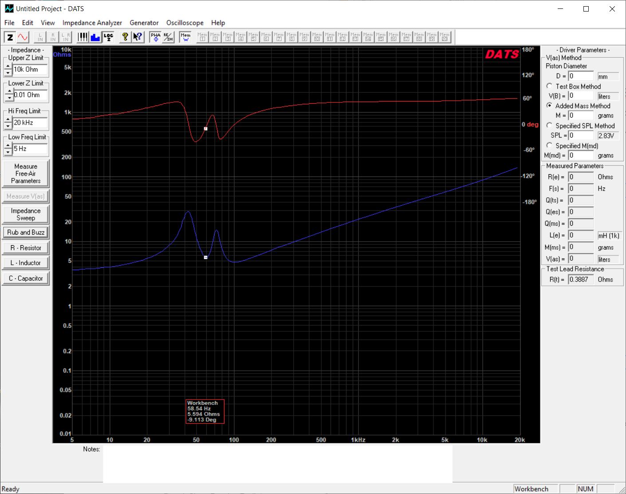
Task: Select the Mem 15 memory slot
Action: (381, 37)
